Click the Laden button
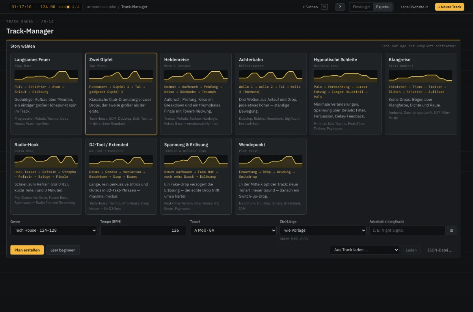The image size is (473, 312). tap(411, 250)
